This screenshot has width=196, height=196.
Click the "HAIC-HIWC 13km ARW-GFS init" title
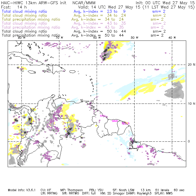click(34, 3)
